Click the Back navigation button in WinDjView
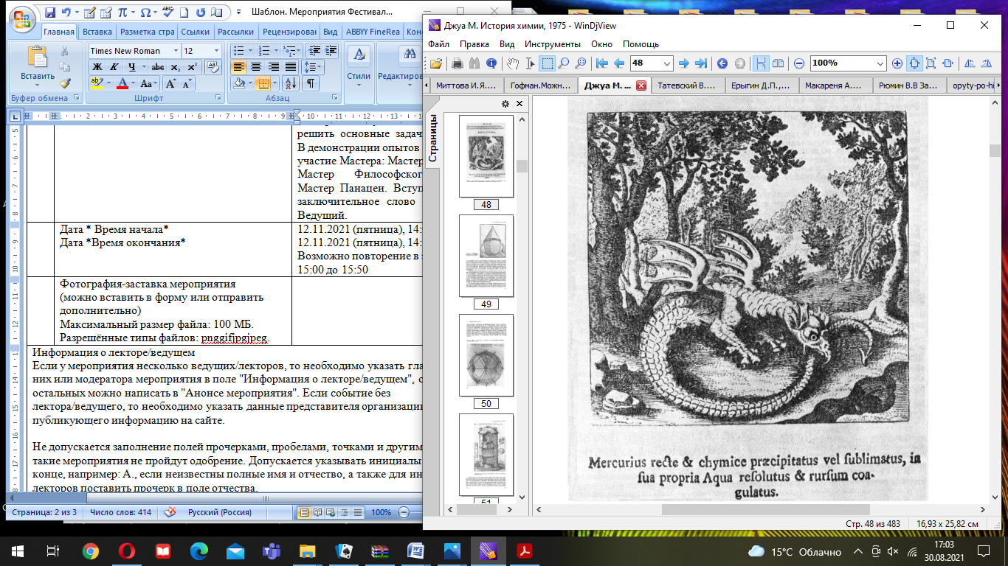 tap(722, 63)
